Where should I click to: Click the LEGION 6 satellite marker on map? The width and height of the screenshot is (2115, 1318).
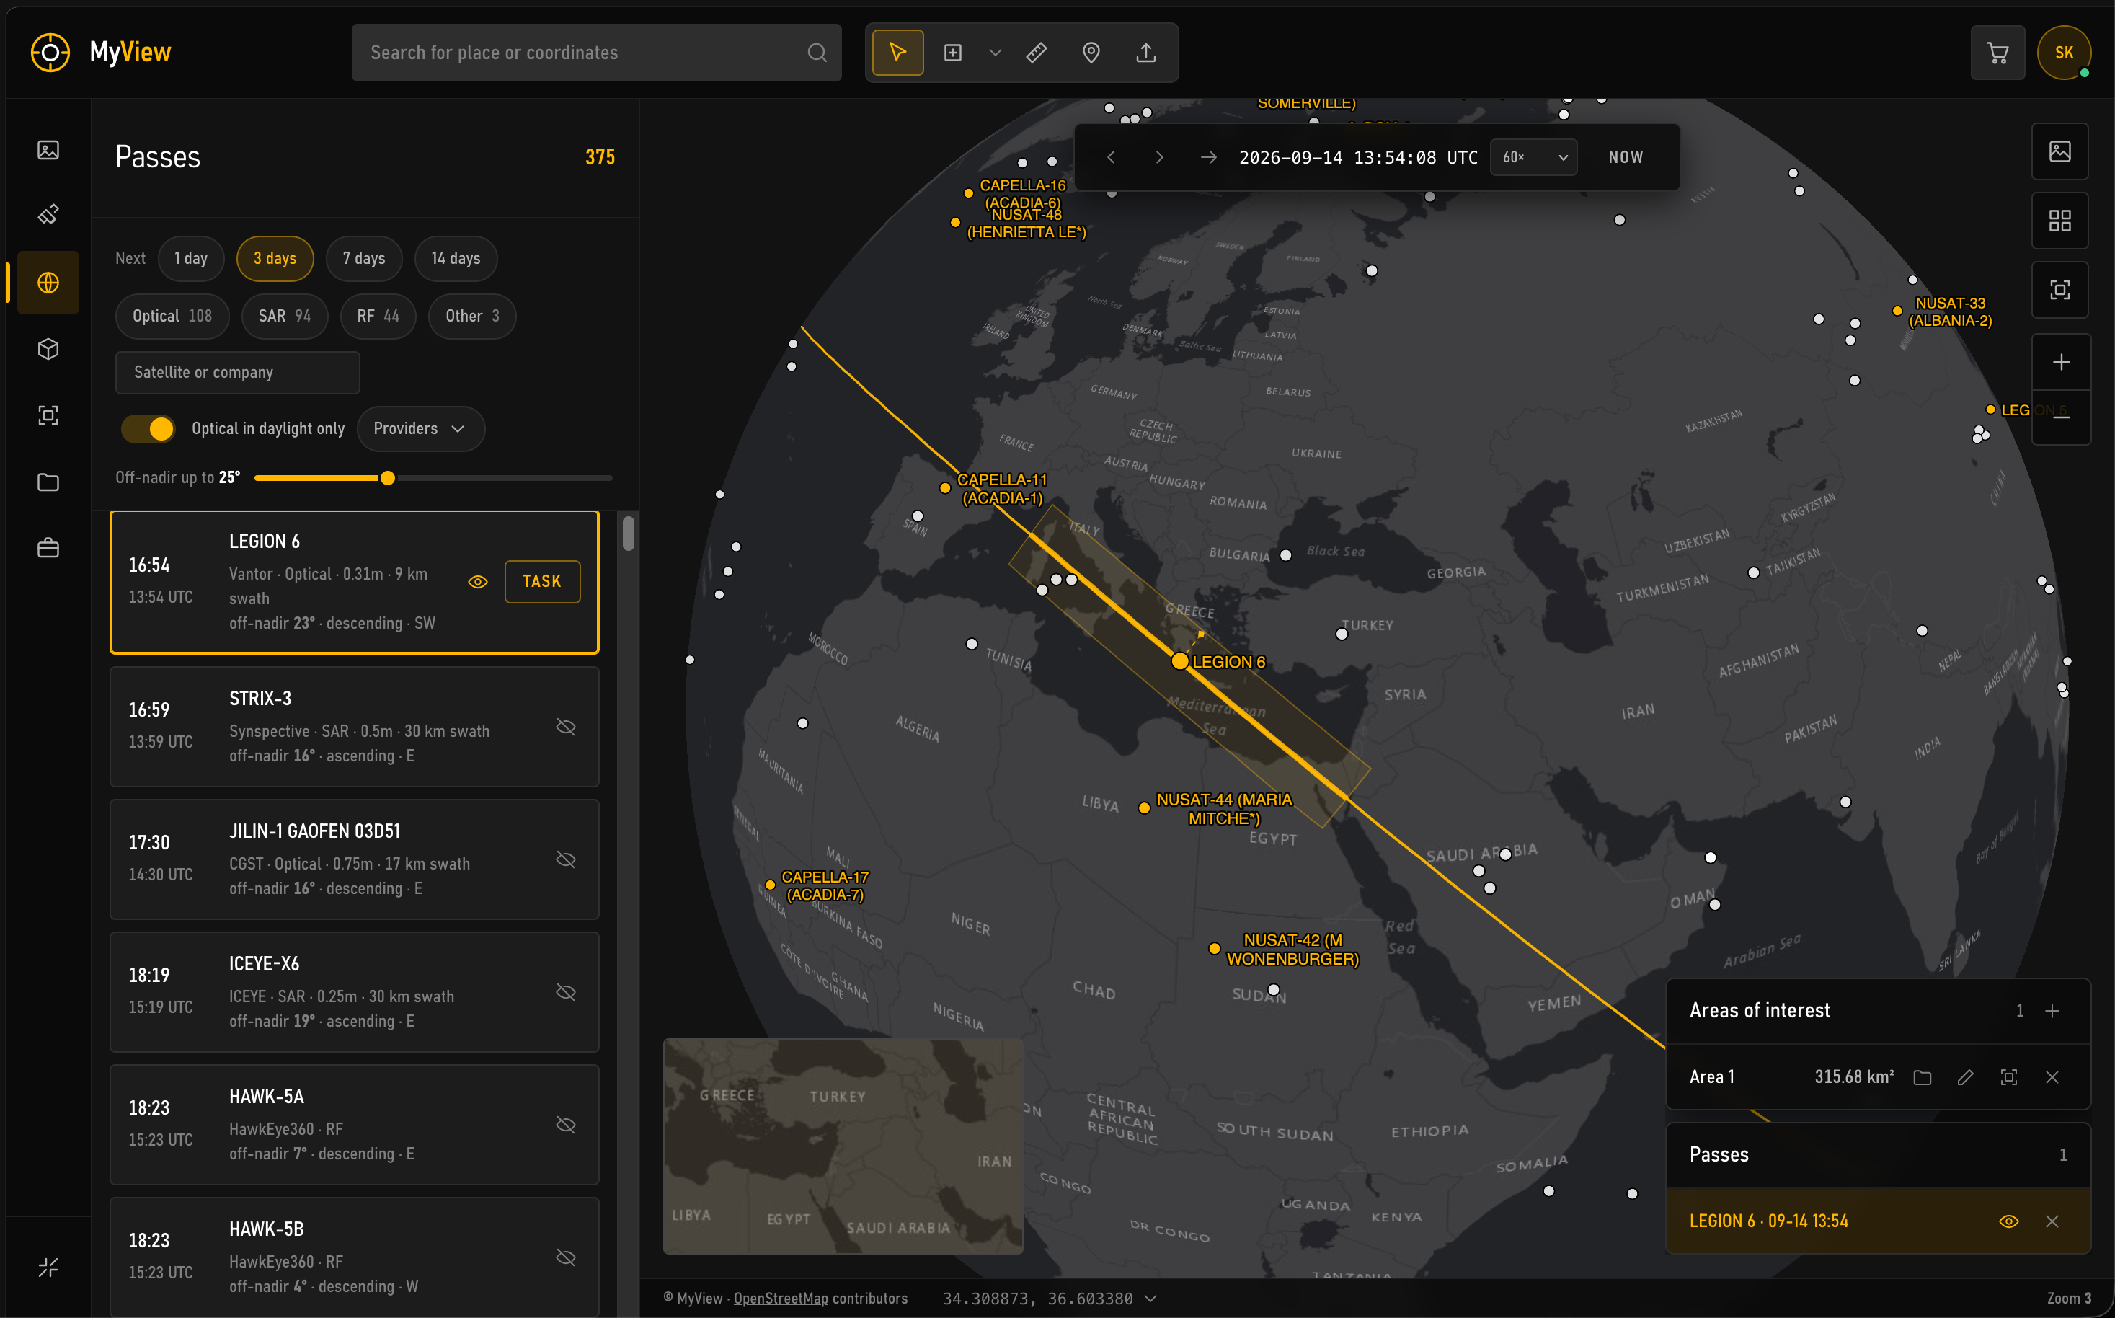coord(1179,660)
